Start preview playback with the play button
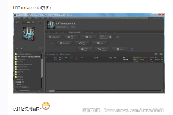The height and width of the screenshot is (115, 173). coord(17,49)
